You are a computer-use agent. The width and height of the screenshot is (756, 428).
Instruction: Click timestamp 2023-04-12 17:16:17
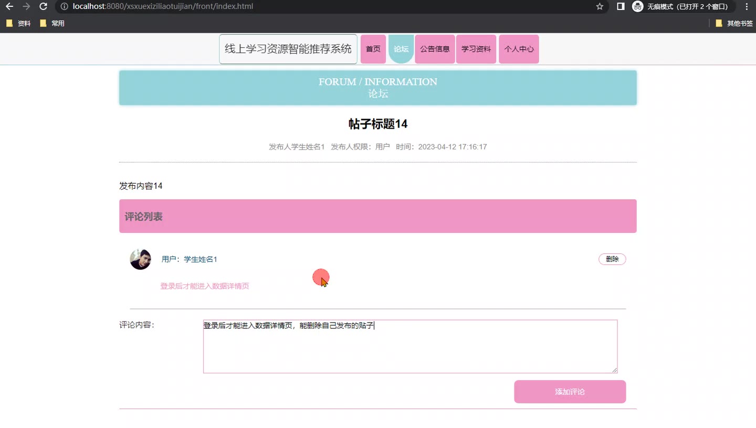pyautogui.click(x=453, y=147)
